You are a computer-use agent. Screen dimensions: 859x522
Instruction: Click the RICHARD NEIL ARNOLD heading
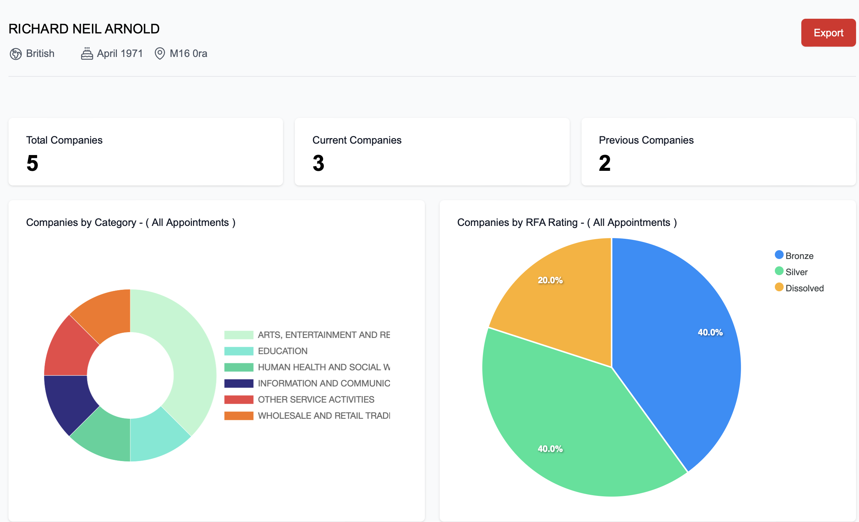(84, 29)
